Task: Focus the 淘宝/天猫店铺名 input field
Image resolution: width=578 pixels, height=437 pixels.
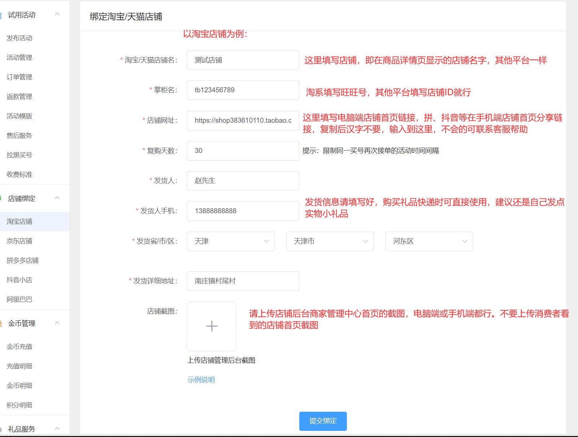Action: click(243, 60)
